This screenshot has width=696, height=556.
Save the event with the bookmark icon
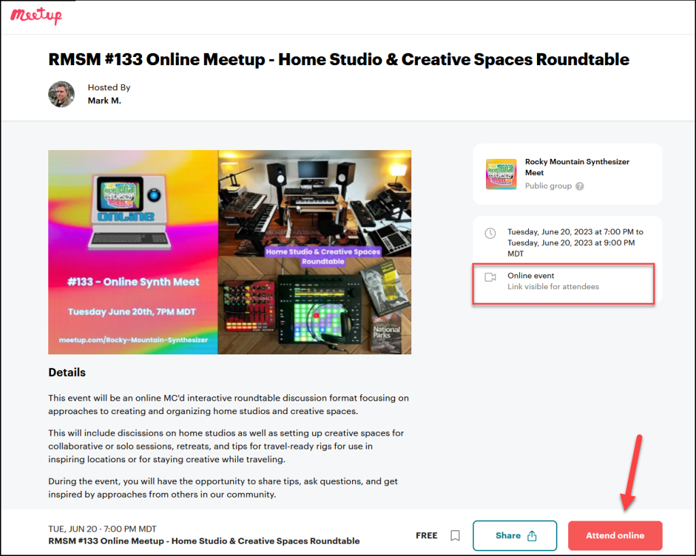click(x=455, y=536)
